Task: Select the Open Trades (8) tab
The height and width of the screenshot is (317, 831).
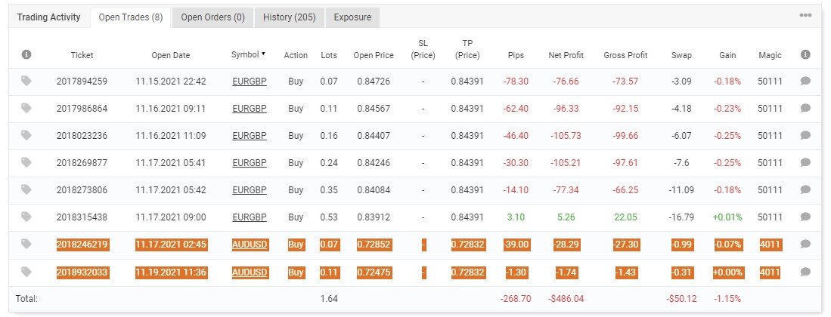Action: pyautogui.click(x=131, y=17)
